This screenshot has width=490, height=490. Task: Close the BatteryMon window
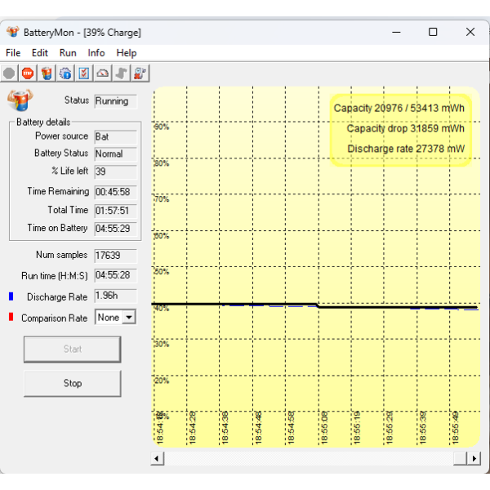tap(470, 32)
